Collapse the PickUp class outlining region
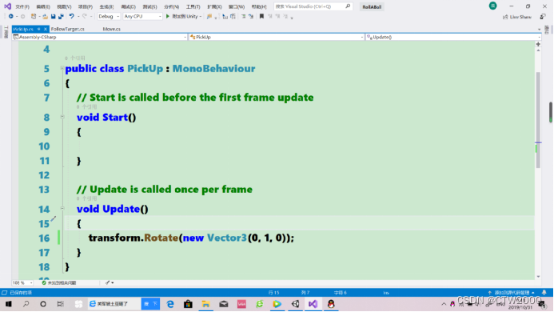The height and width of the screenshot is (312, 554). 62,67
